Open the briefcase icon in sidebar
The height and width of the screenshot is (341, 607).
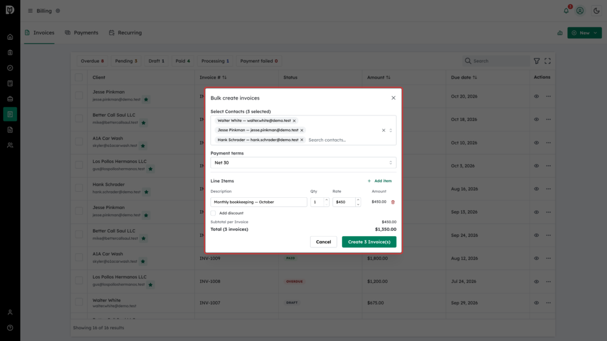[x=10, y=99]
